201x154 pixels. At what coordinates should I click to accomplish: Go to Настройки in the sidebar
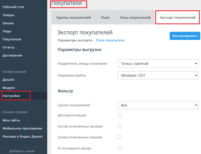coord(11,96)
